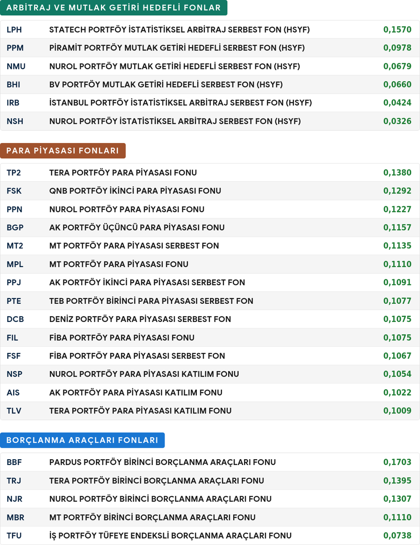Image resolution: width=420 pixels, height=545 pixels.
Task: Click the value 0,1091
Action: 397,282
